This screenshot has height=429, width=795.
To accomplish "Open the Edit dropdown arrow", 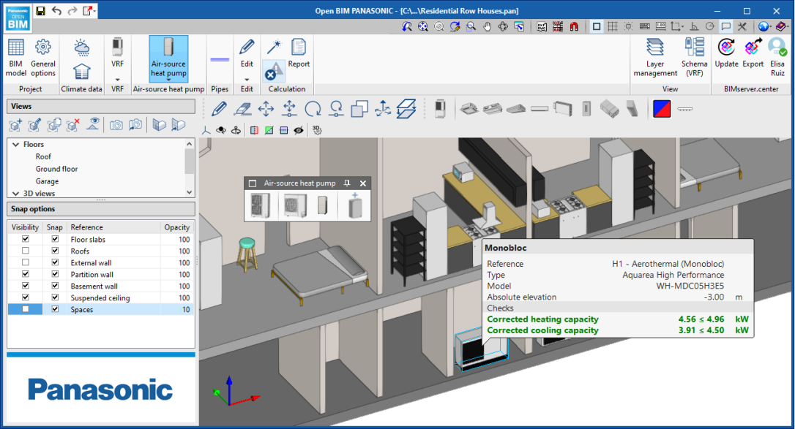I will [247, 80].
